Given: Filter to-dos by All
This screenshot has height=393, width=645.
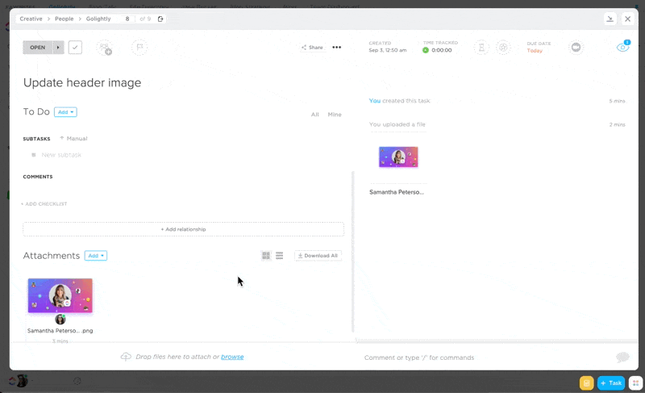Looking at the screenshot, I should coord(314,115).
